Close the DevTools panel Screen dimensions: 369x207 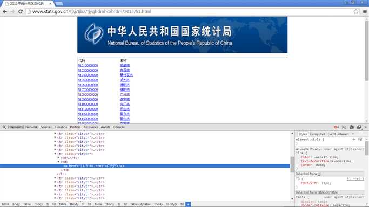[x=365, y=127]
